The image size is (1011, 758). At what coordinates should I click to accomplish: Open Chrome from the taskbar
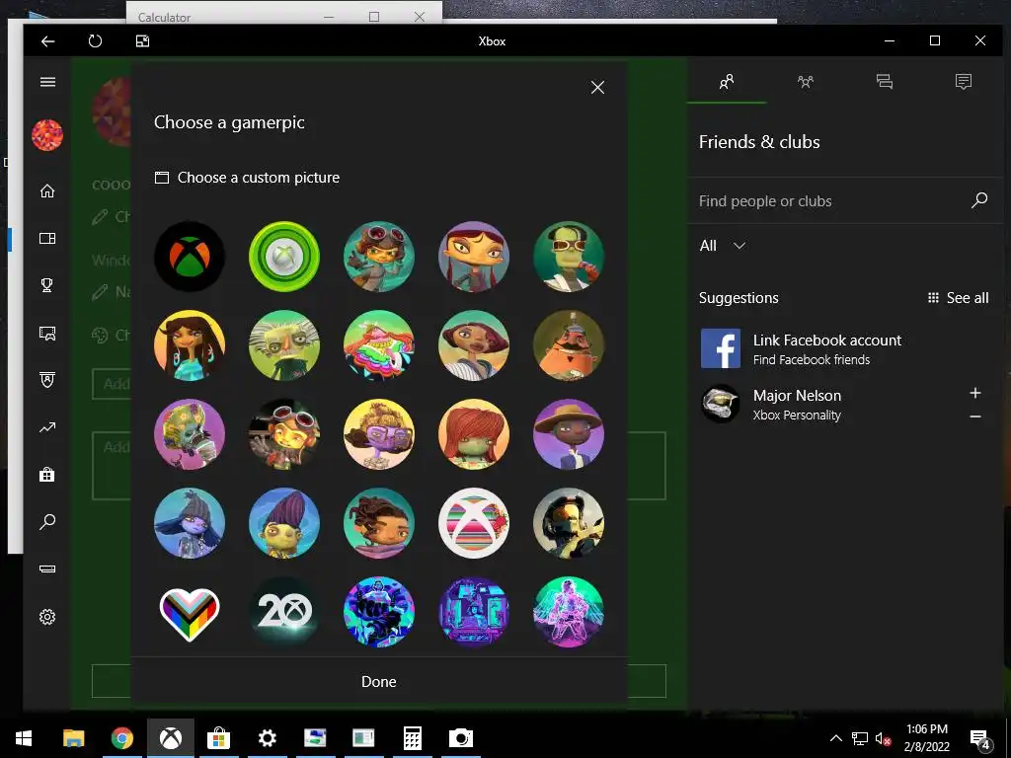click(121, 738)
